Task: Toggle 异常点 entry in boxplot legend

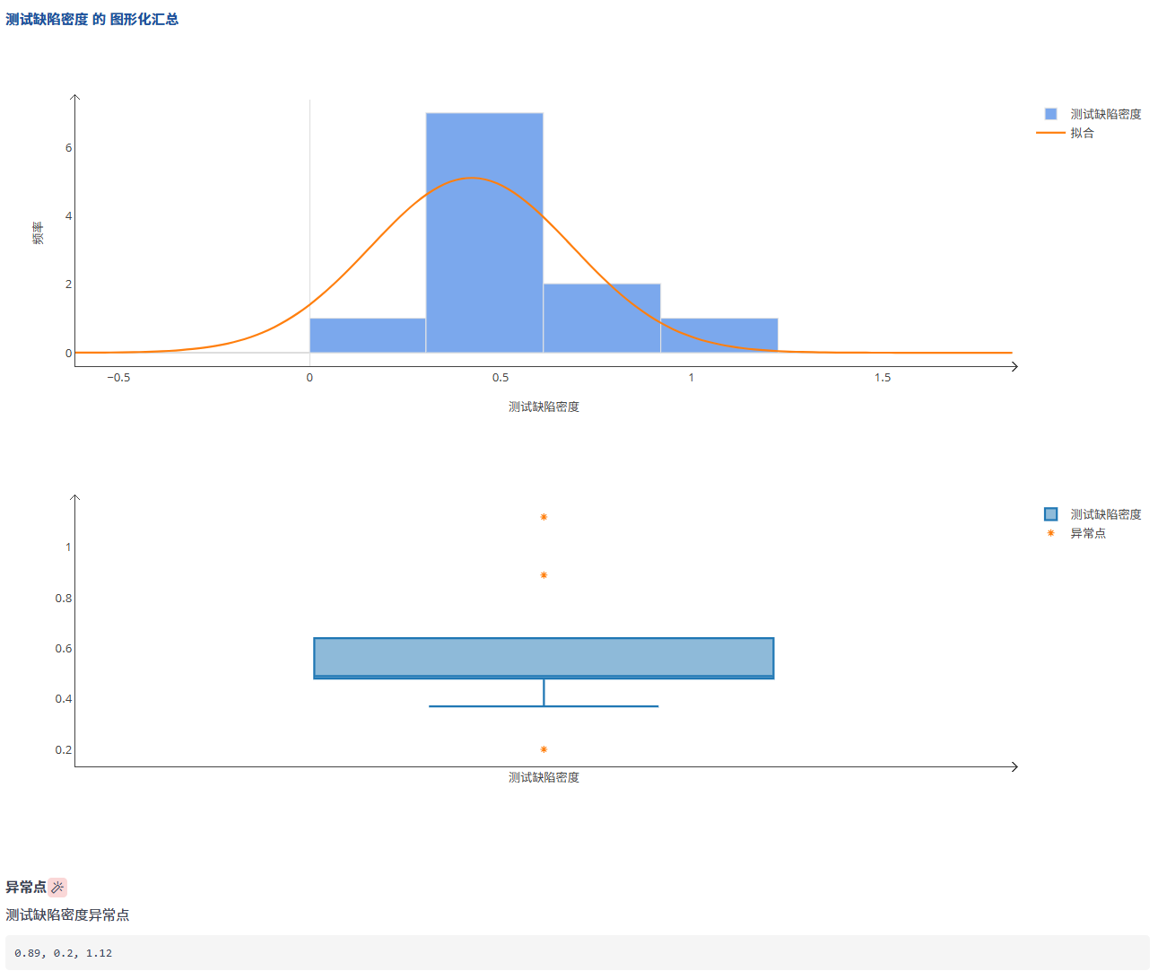Action: tap(1087, 533)
